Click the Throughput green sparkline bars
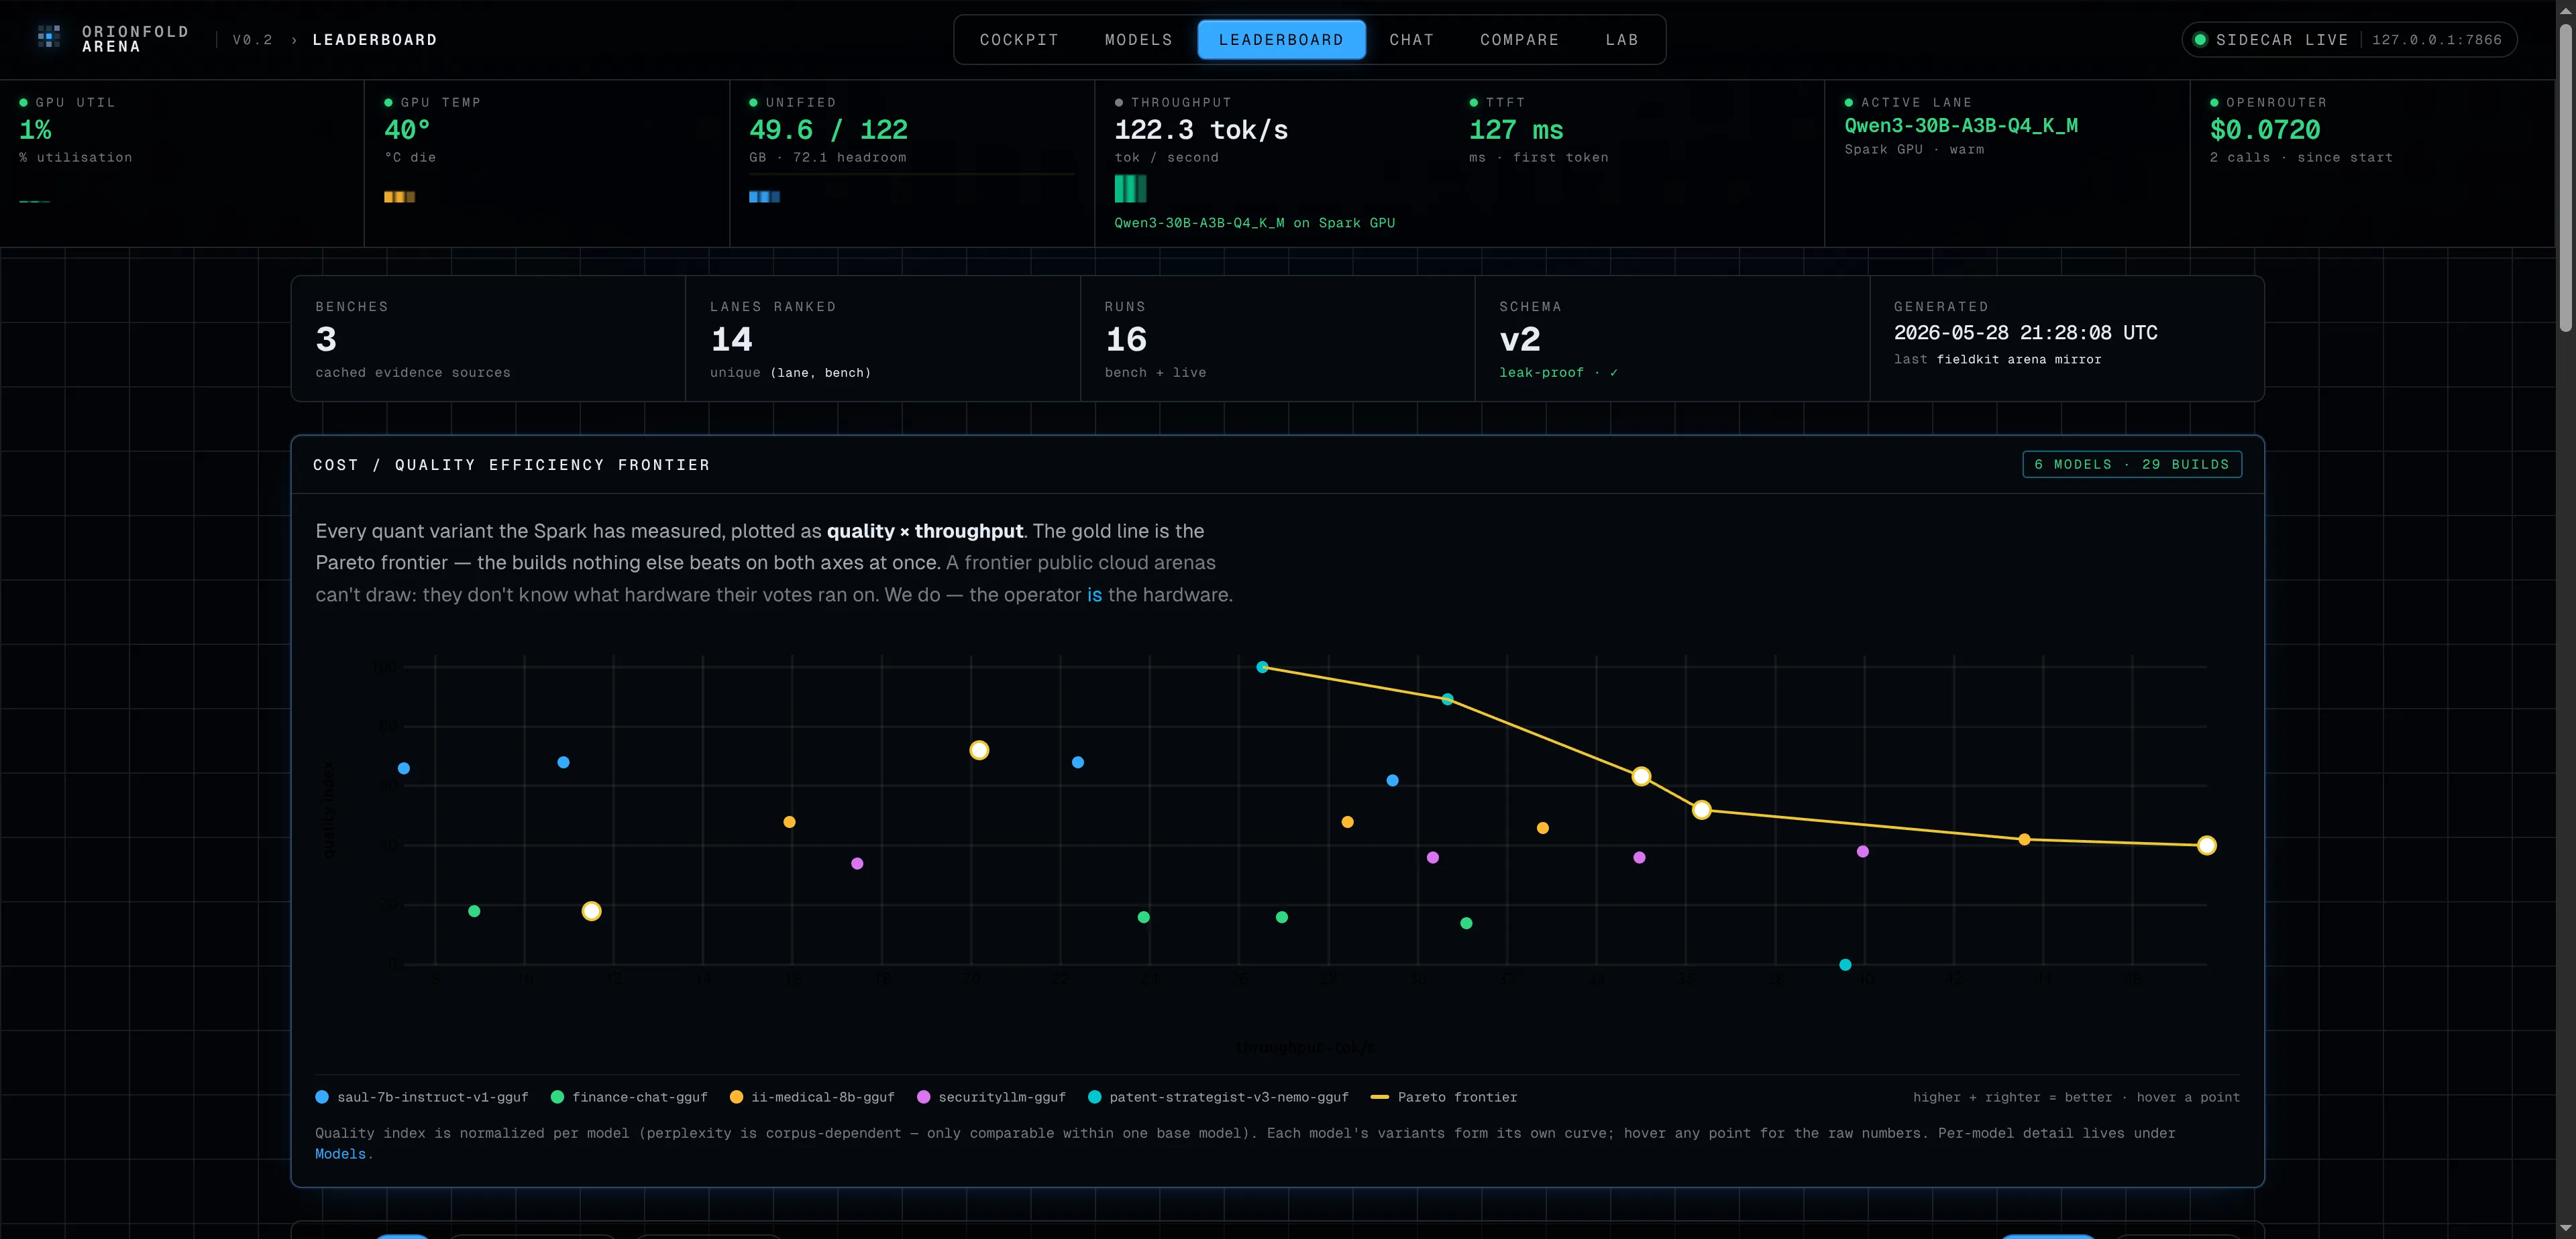This screenshot has height=1239, width=2576. click(x=1130, y=189)
